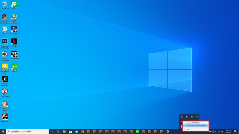Screen dimensions: 239x134
Task: Launch Google Chrome from the taskbar
Action: [82, 131]
